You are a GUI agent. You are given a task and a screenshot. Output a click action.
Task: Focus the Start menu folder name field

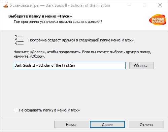click(x=70, y=65)
